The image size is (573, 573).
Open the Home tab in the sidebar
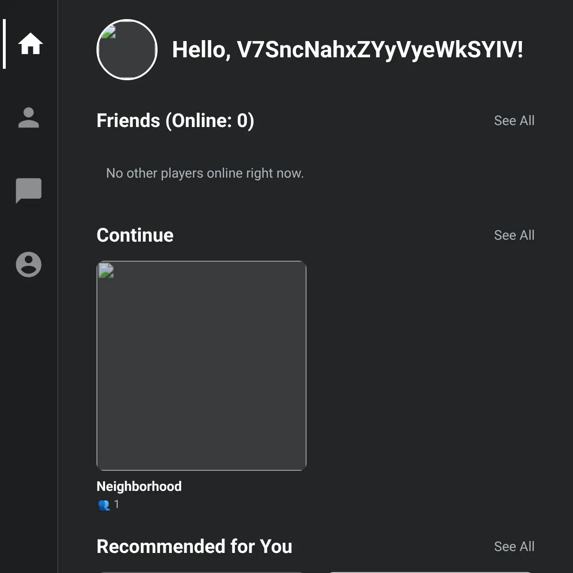pos(31,44)
